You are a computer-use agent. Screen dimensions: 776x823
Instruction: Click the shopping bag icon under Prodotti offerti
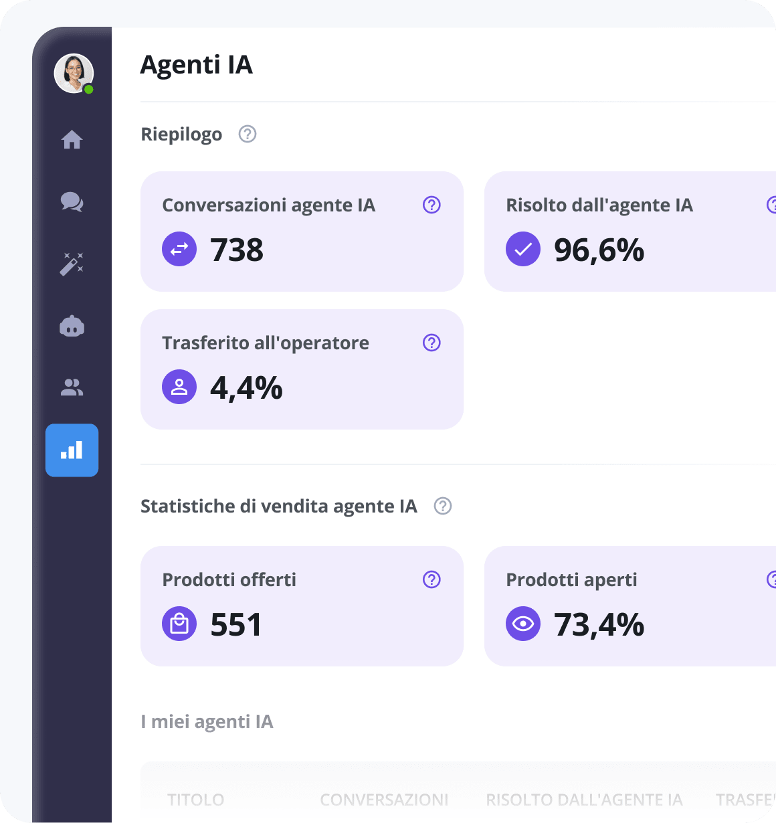179,624
